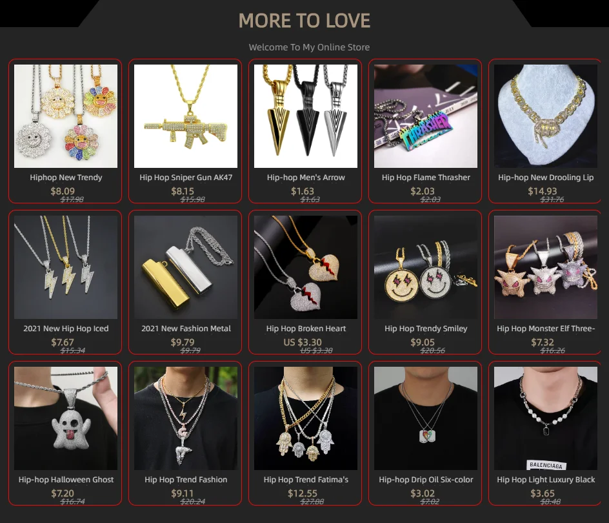
Task: Open the 'Hip Hop Trend Fashion' title link
Action: (x=186, y=480)
